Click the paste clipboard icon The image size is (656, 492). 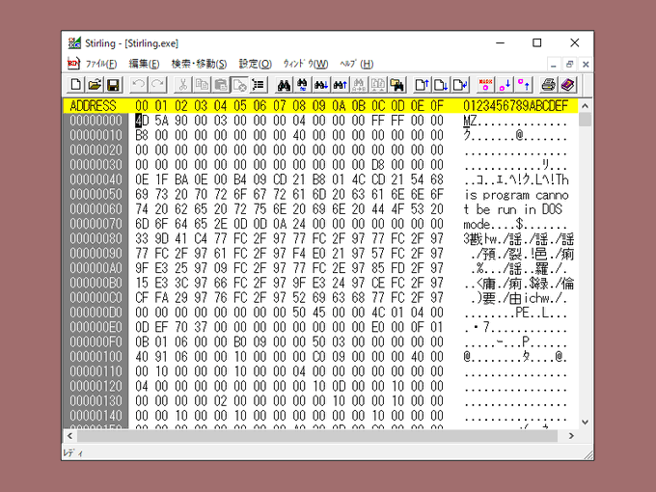(221, 85)
